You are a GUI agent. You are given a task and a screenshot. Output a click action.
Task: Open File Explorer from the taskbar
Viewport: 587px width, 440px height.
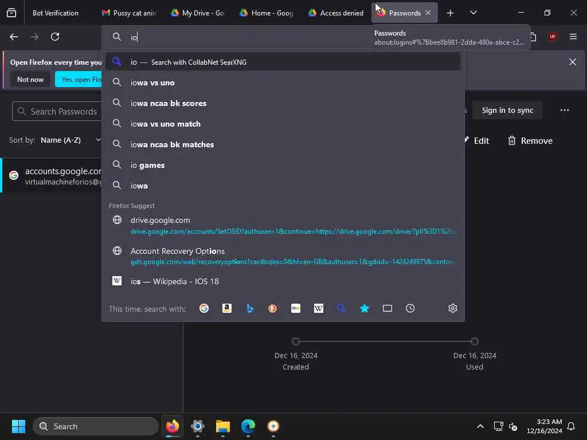223,426
